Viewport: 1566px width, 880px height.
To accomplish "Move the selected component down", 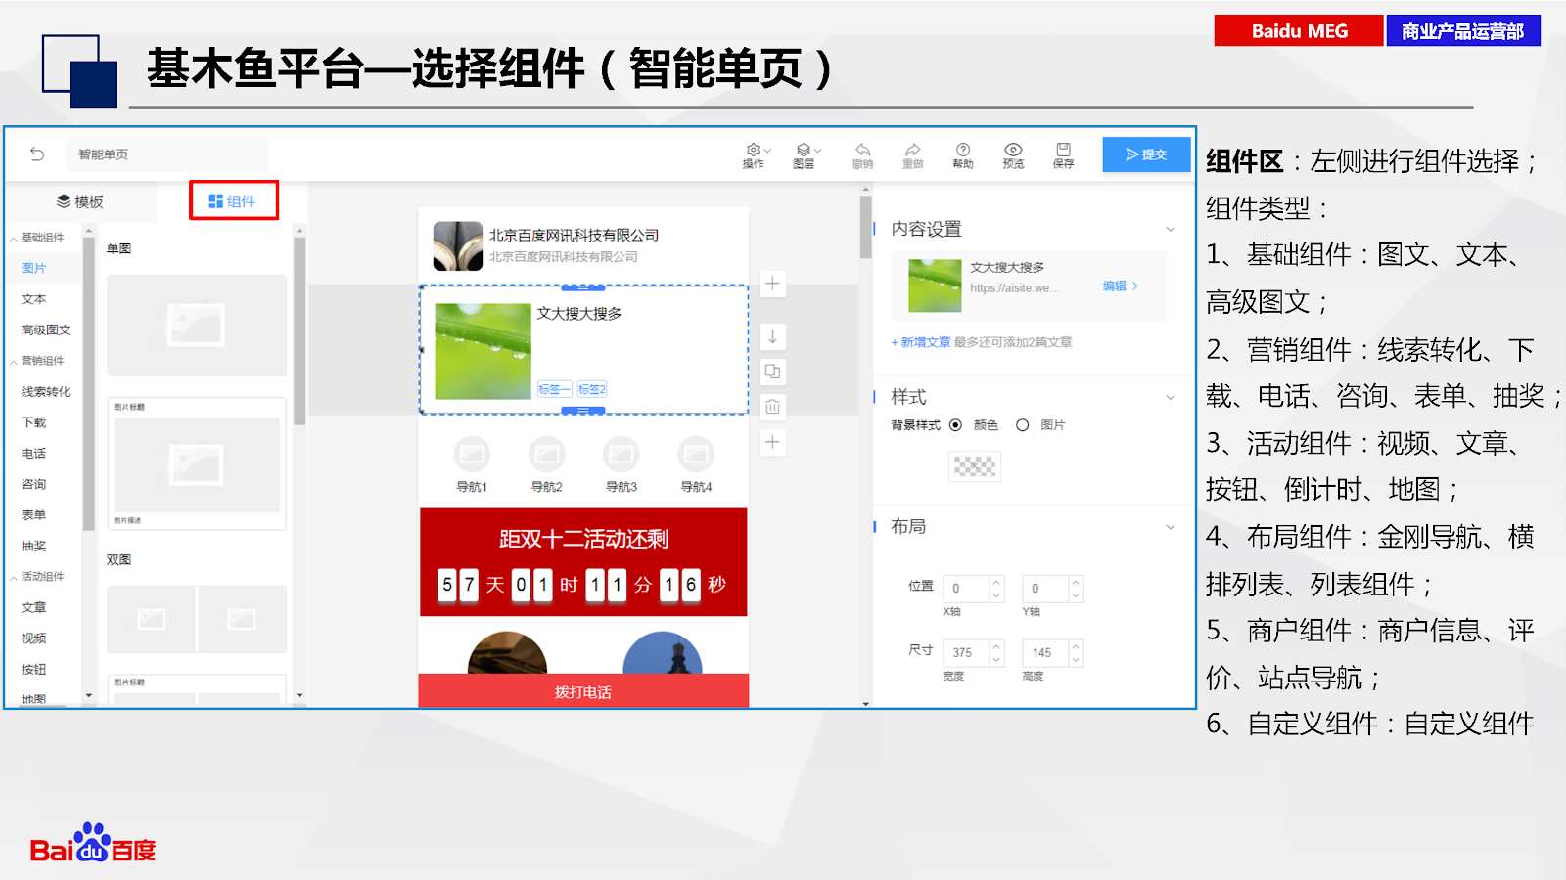I will (x=772, y=336).
